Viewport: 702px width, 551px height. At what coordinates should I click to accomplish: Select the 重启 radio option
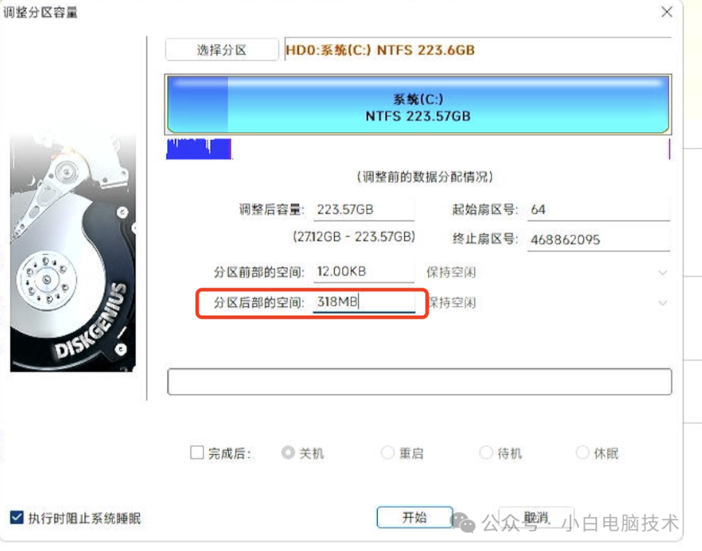coord(387,453)
